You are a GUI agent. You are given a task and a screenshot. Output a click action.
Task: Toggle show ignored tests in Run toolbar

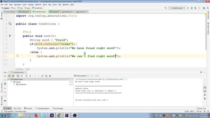13,76
